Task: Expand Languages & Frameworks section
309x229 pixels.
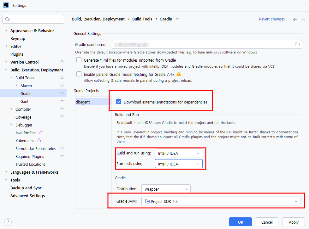Action: coord(6,172)
